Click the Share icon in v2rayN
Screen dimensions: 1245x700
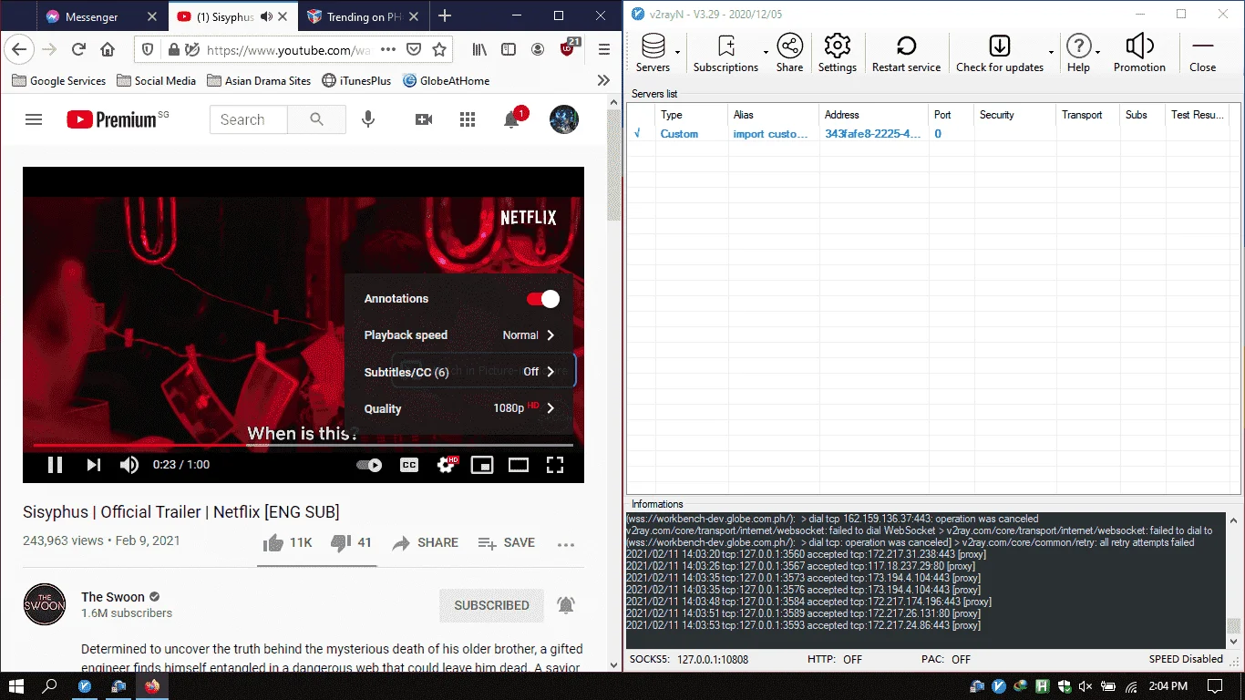click(x=789, y=53)
